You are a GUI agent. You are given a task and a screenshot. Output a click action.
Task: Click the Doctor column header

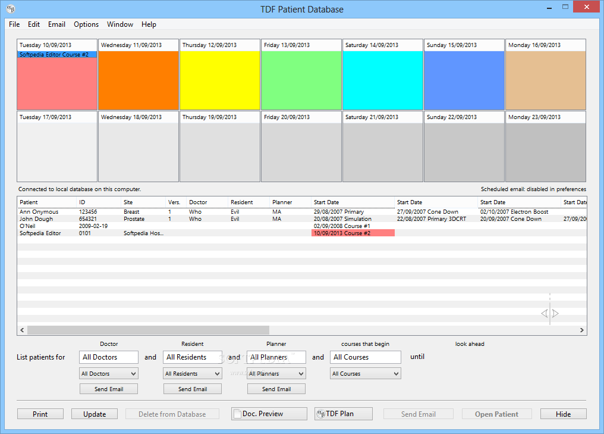point(207,202)
